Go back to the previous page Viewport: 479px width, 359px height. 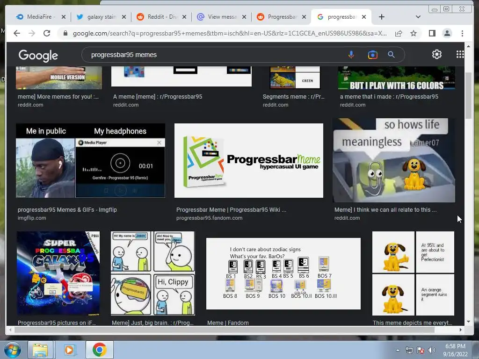click(17, 33)
